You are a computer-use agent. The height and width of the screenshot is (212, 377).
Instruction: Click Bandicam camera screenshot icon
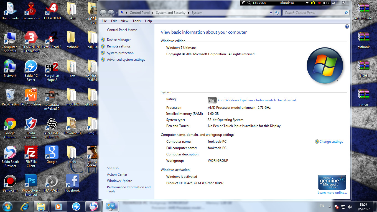(313, 3)
